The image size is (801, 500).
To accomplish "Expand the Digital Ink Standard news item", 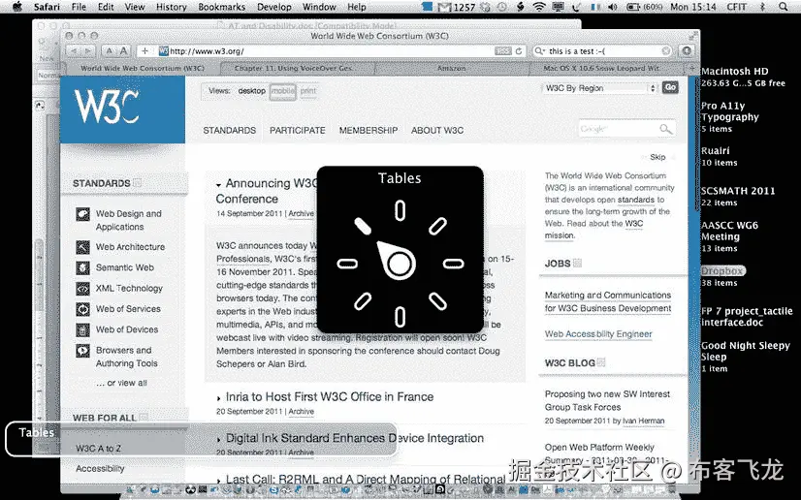I will tap(218, 439).
